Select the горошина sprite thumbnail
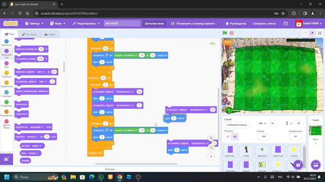Screen dimensions: 325x182 (262, 151)
